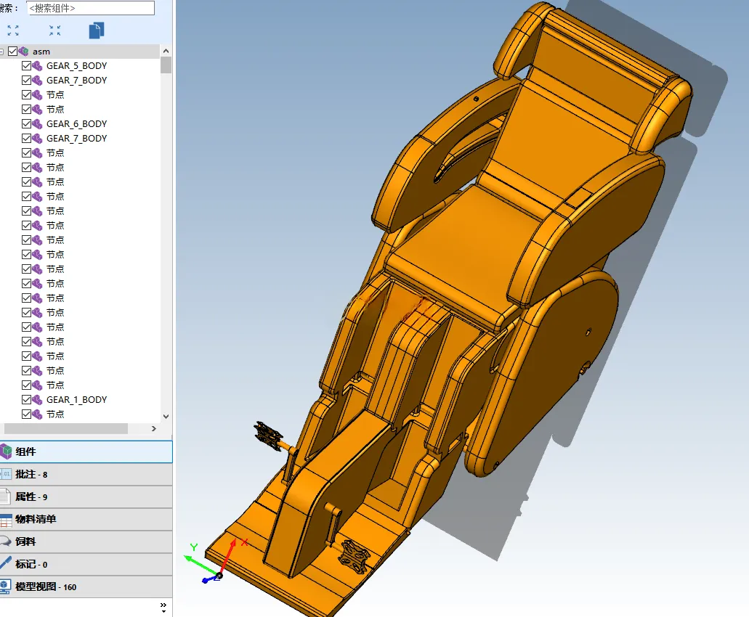Screen dimensions: 749x617
Task: Click the expand all tree icon
Action: coord(13,30)
